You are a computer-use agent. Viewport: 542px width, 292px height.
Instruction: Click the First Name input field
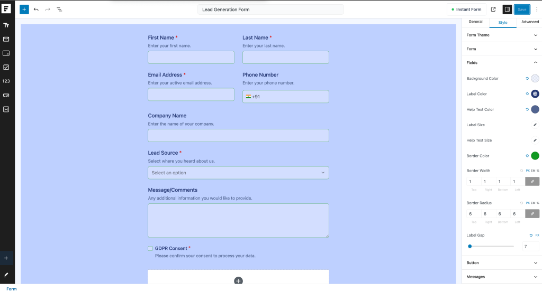(x=191, y=57)
